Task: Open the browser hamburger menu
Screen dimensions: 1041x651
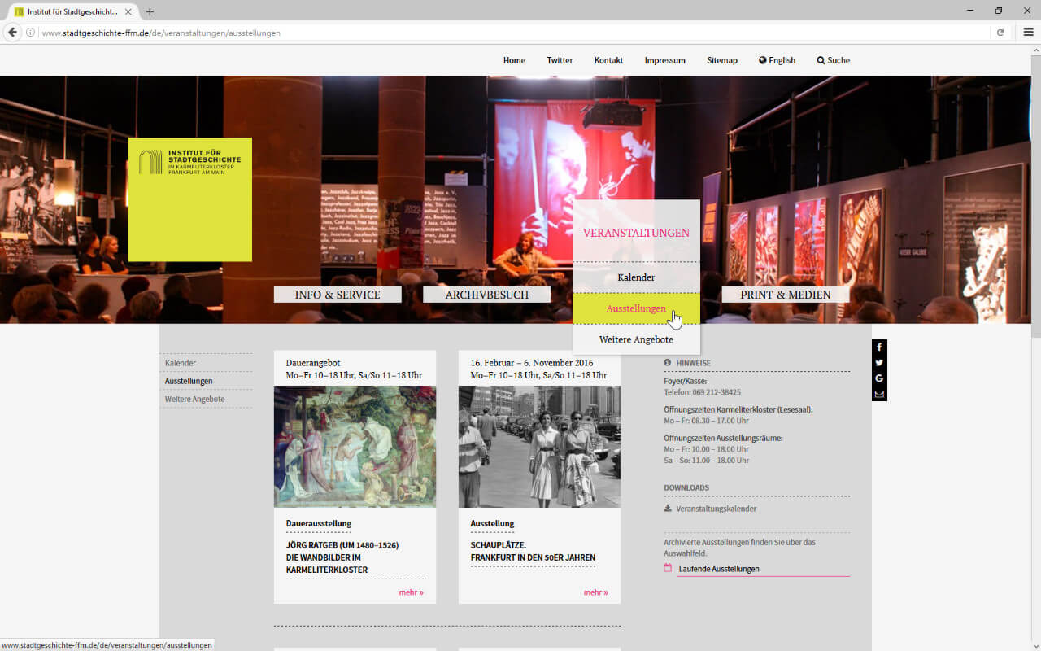Action: 1028,33
